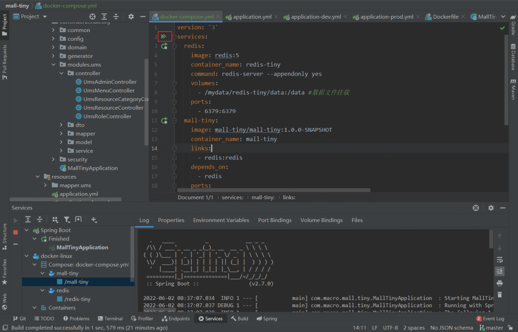Image resolution: width=518 pixels, height=332 pixels.
Task: Click the horizontal editor scrollbar
Action: (273, 190)
